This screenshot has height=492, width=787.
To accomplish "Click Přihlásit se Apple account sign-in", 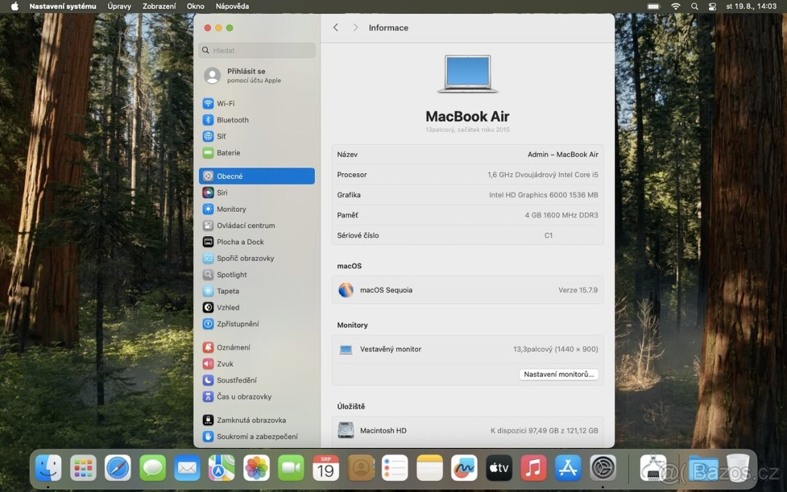I will pos(256,75).
